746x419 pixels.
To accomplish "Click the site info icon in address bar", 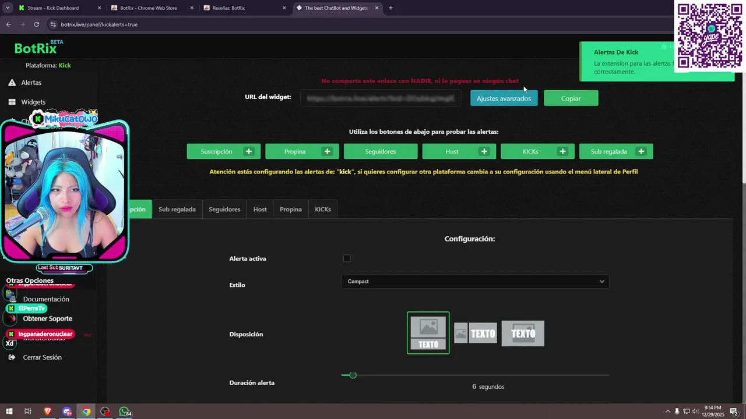I will click(x=53, y=24).
